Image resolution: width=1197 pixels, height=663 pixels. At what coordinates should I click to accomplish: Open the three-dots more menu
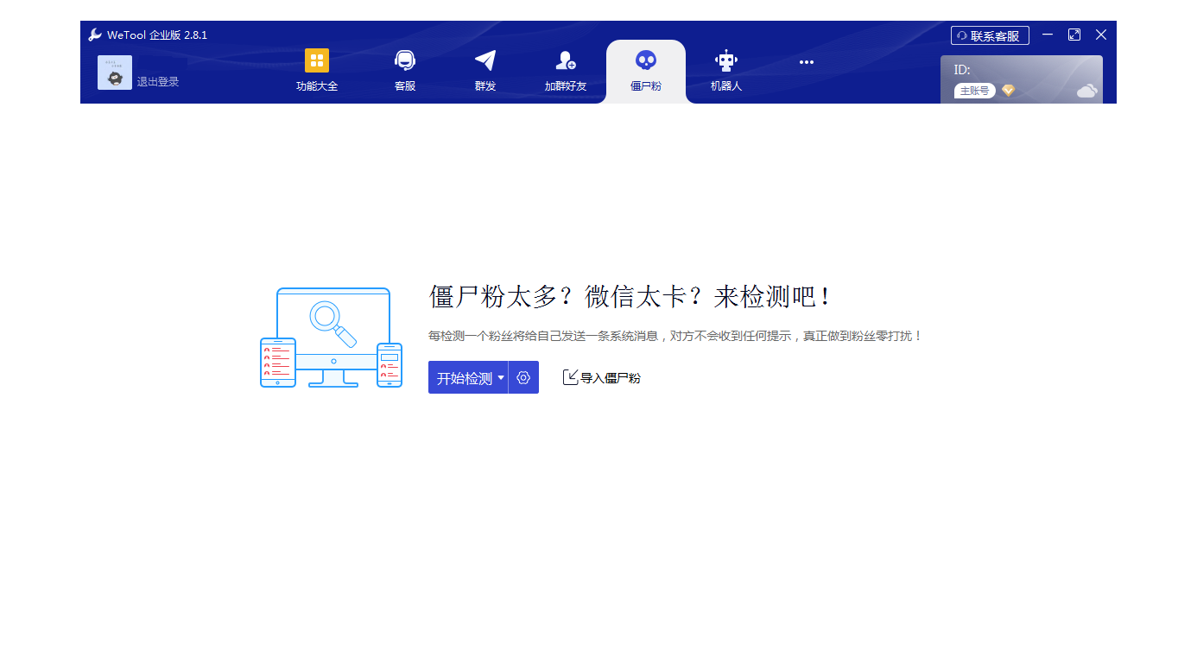coord(807,62)
